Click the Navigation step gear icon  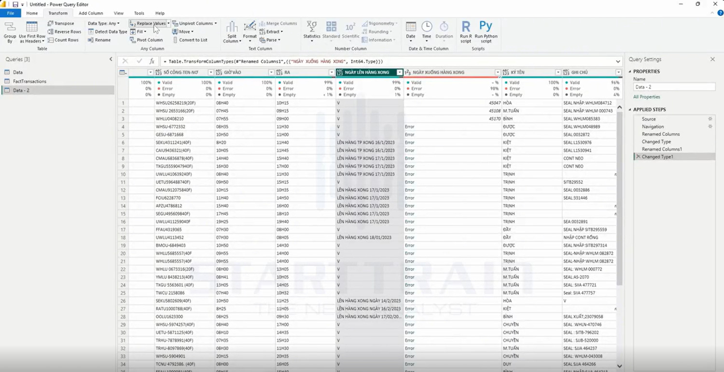tap(710, 126)
